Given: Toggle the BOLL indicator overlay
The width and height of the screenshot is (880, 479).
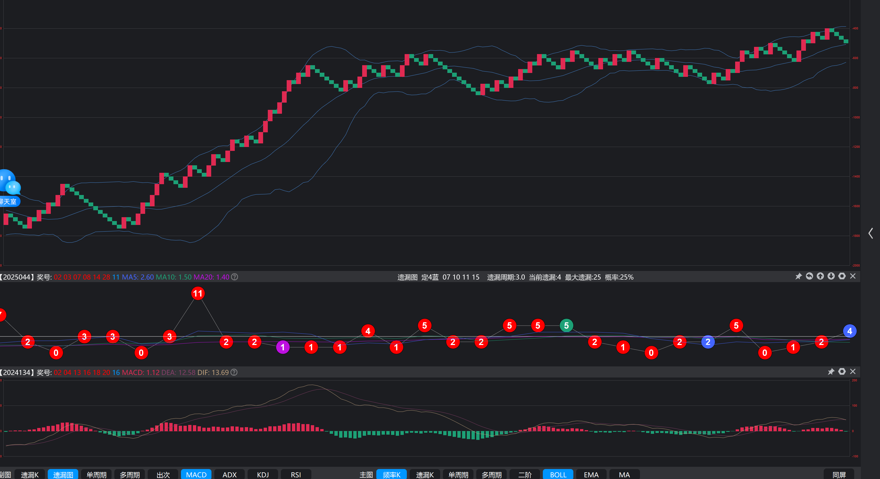Looking at the screenshot, I should click(x=558, y=474).
